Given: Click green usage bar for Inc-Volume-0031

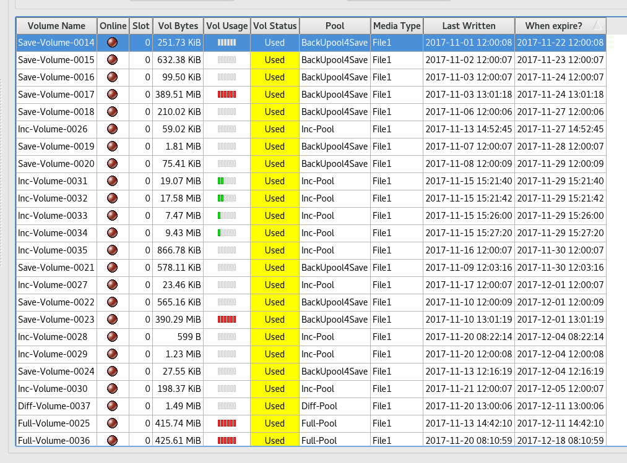Looking at the screenshot, I should tap(227, 181).
